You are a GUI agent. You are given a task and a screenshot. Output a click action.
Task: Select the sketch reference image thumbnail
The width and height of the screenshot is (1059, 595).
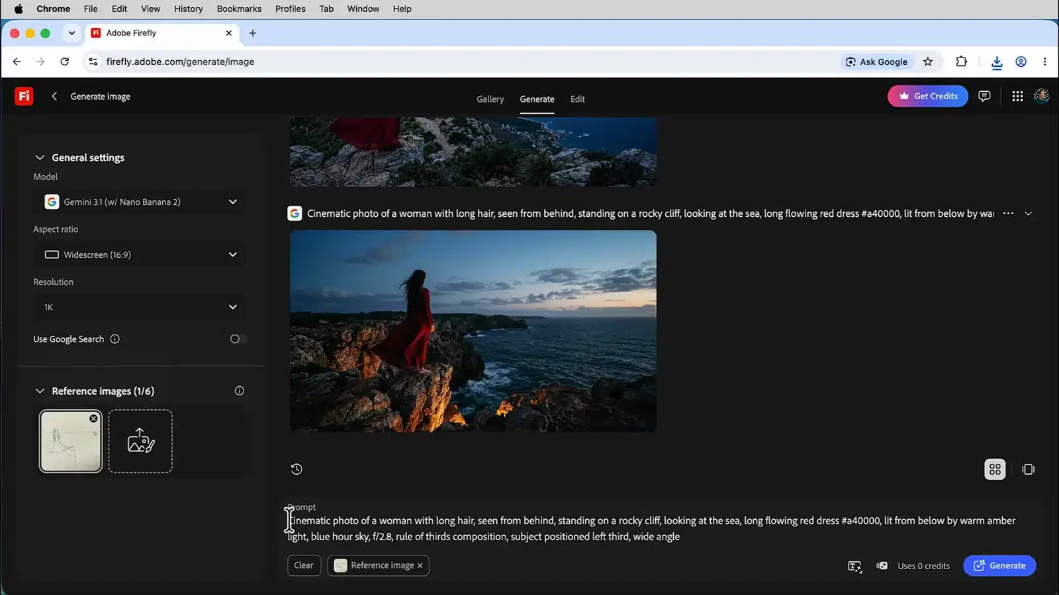tap(70, 441)
